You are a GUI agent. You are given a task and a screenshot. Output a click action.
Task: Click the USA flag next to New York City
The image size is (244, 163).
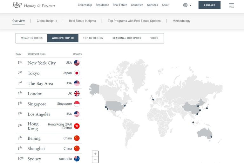(x=77, y=63)
